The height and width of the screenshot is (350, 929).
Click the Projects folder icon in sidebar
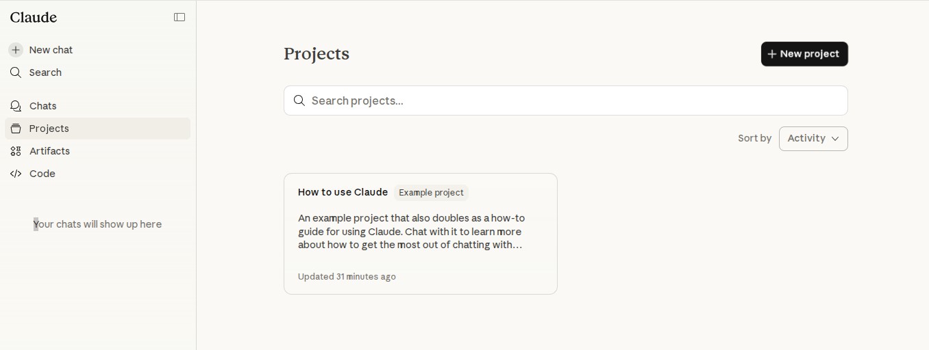(x=16, y=129)
